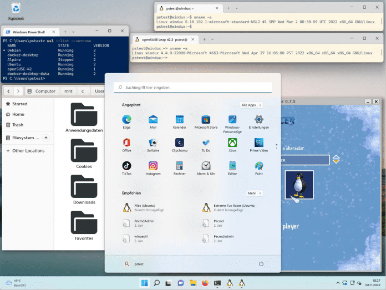Change character with Tux Racer up-down arrows

336,159
